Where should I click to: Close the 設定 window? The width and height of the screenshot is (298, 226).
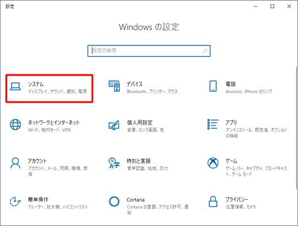(x=289, y=7)
